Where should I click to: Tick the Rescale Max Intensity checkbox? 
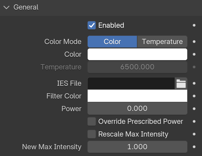coord(92,134)
